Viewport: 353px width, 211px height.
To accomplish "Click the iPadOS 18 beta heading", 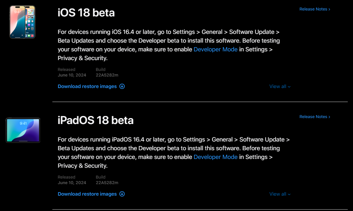I will point(96,120).
